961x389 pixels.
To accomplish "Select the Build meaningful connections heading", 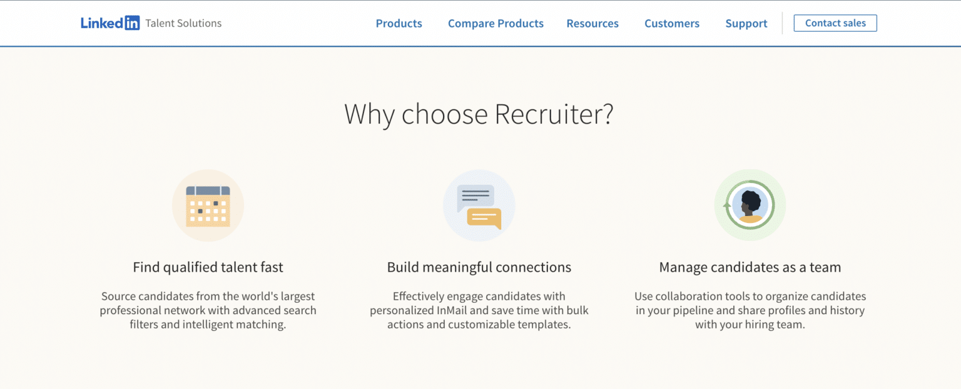I will point(479,267).
